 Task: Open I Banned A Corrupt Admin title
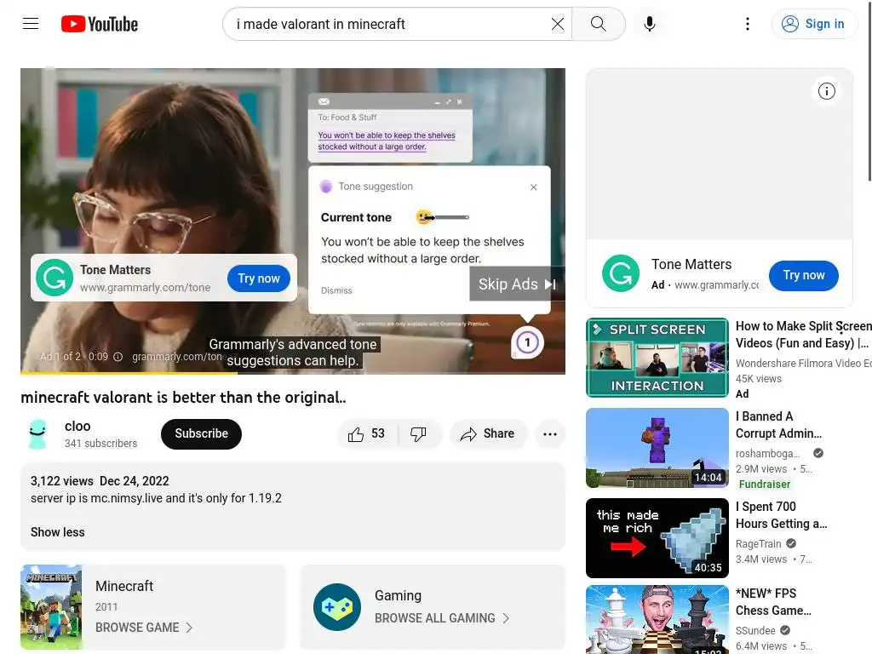point(778,425)
